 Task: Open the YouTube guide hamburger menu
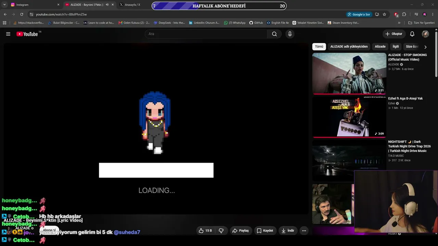(x=8, y=34)
